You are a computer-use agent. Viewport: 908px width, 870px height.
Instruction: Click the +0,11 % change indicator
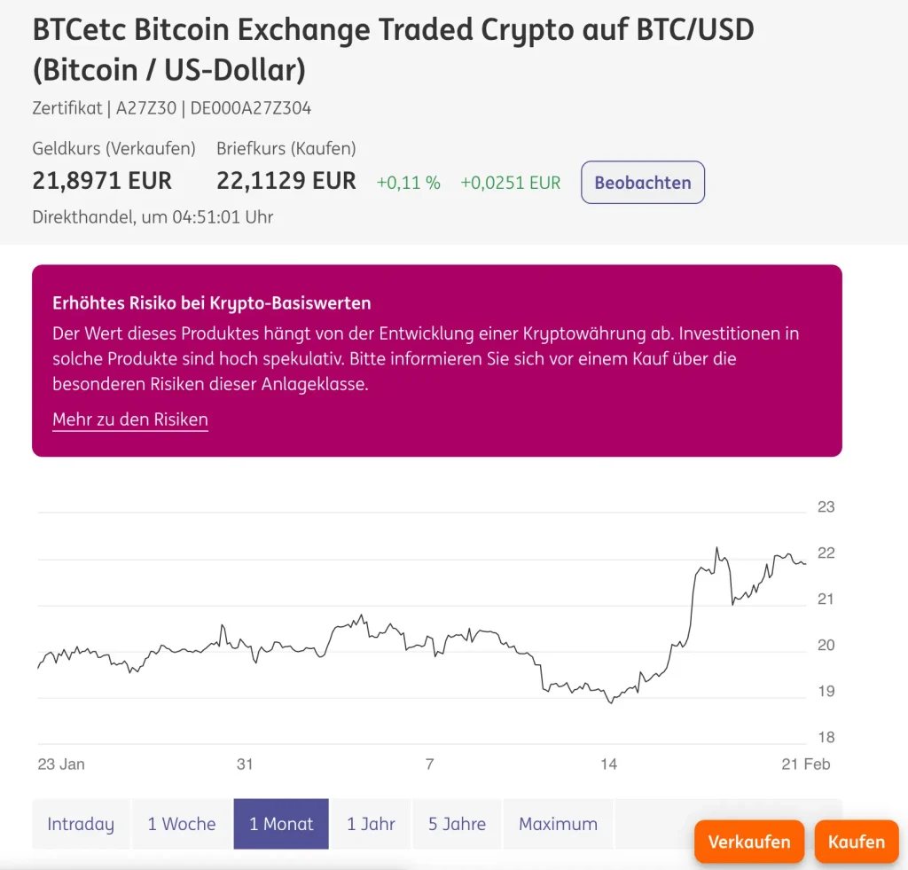coord(409,183)
